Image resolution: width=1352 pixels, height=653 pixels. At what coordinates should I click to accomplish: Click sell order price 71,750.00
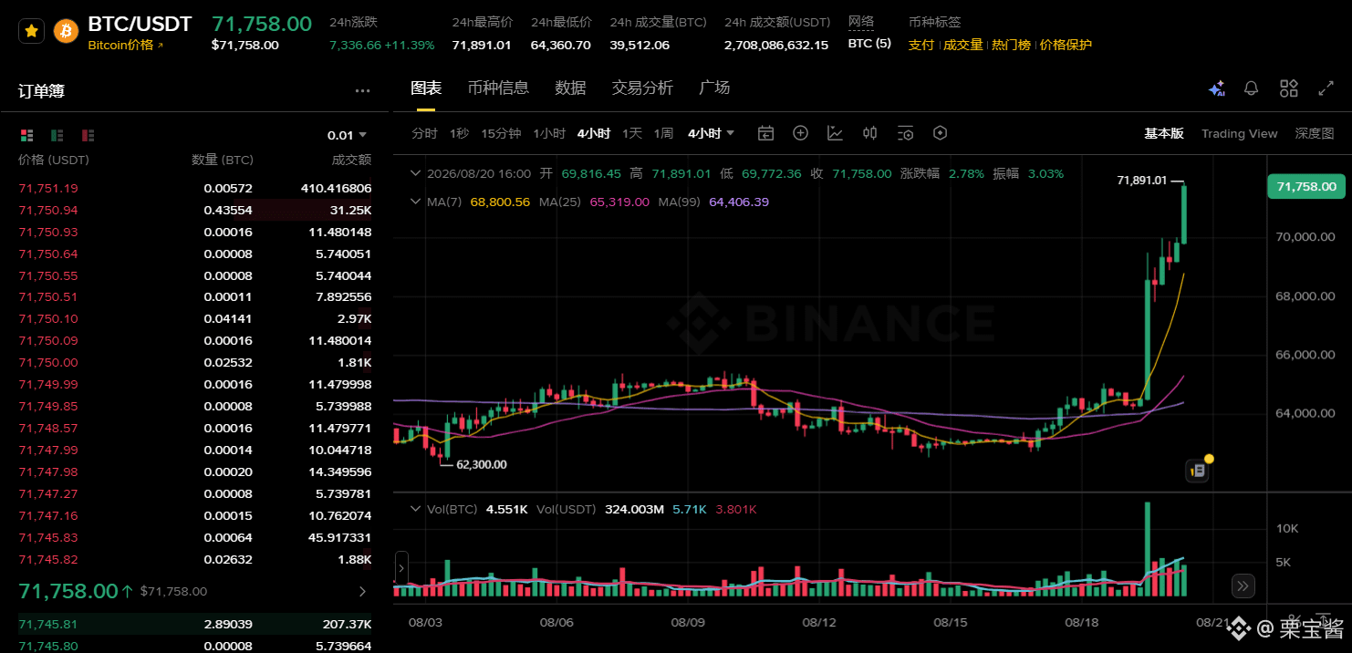(x=48, y=362)
